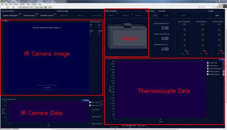227x130 pixels.
Task: Enable the Thermocouple A plot checkbox
Action: (208, 71)
